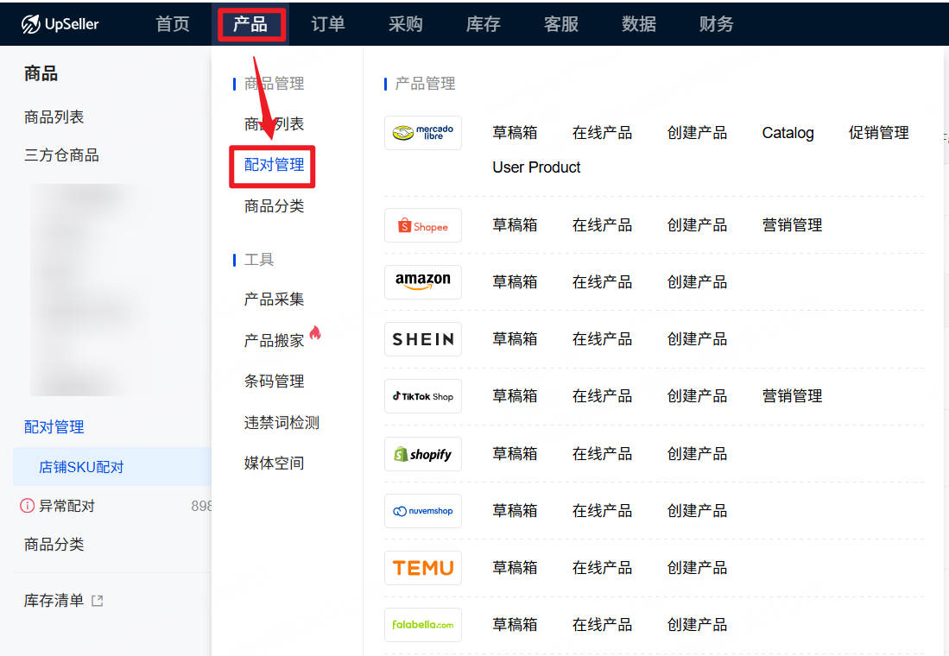Open 库存清单 in left sidebar

point(54,600)
